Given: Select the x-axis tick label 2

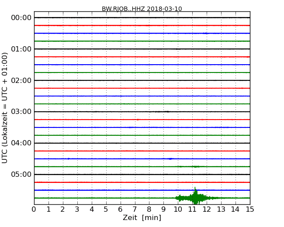Looking at the screenshot, I should coord(63,209).
